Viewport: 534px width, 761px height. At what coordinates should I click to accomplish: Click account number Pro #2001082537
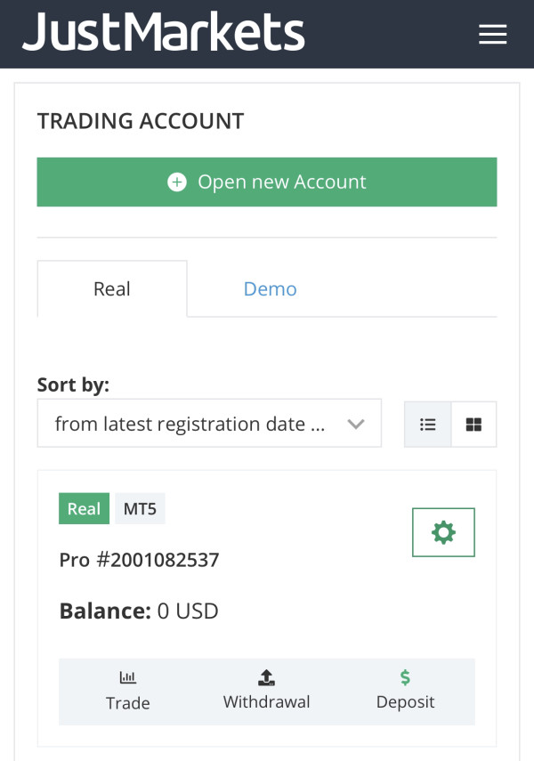tap(140, 560)
